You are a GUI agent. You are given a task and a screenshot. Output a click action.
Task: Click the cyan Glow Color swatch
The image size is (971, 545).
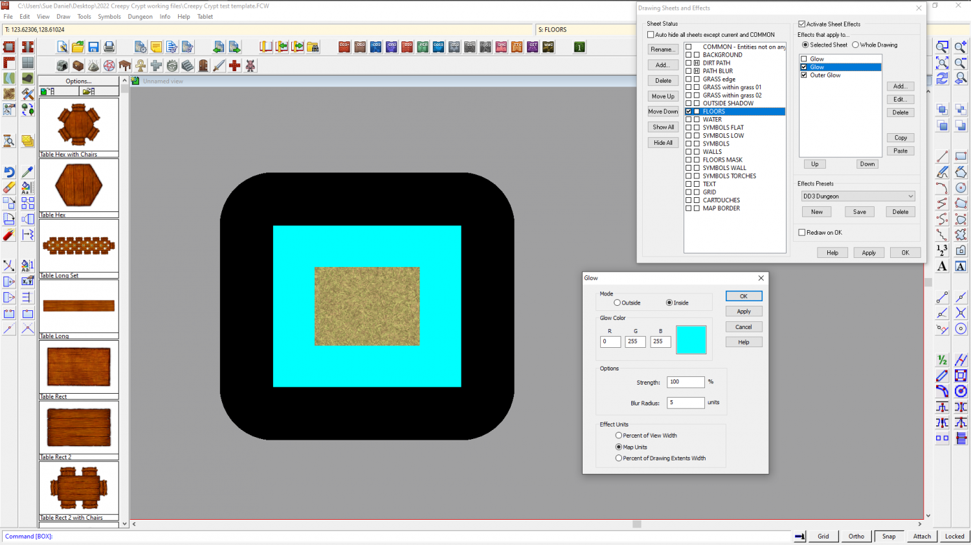(691, 339)
